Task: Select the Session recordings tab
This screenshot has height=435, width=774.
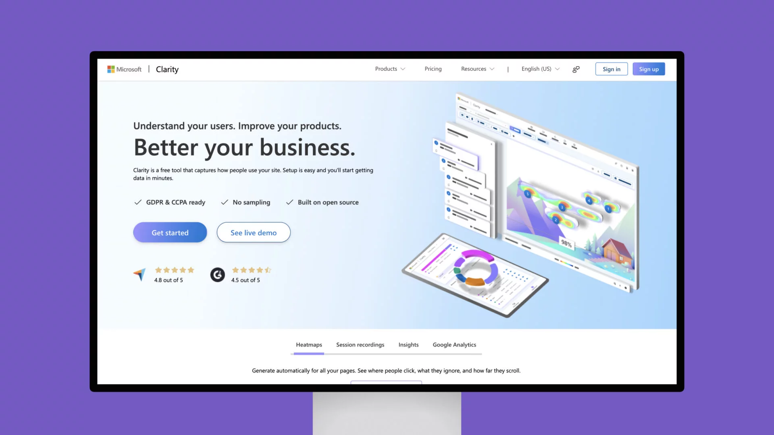Action: 360,344
